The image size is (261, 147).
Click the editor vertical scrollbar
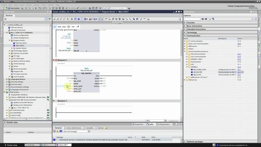[x=181, y=74]
